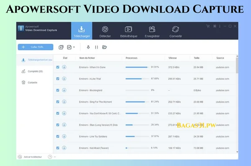
Task: Click the scheduler clock icon
Action: click(50, 157)
